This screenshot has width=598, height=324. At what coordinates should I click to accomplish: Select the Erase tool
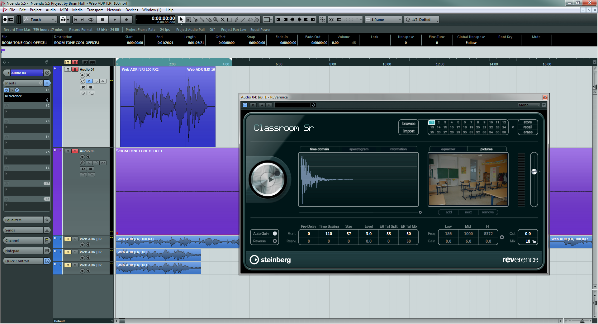209,20
